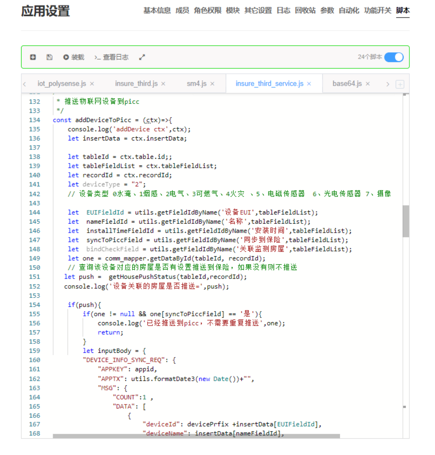Open 查看日志 log viewer
This screenshot has height=455, width=435.
pyautogui.click(x=111, y=57)
